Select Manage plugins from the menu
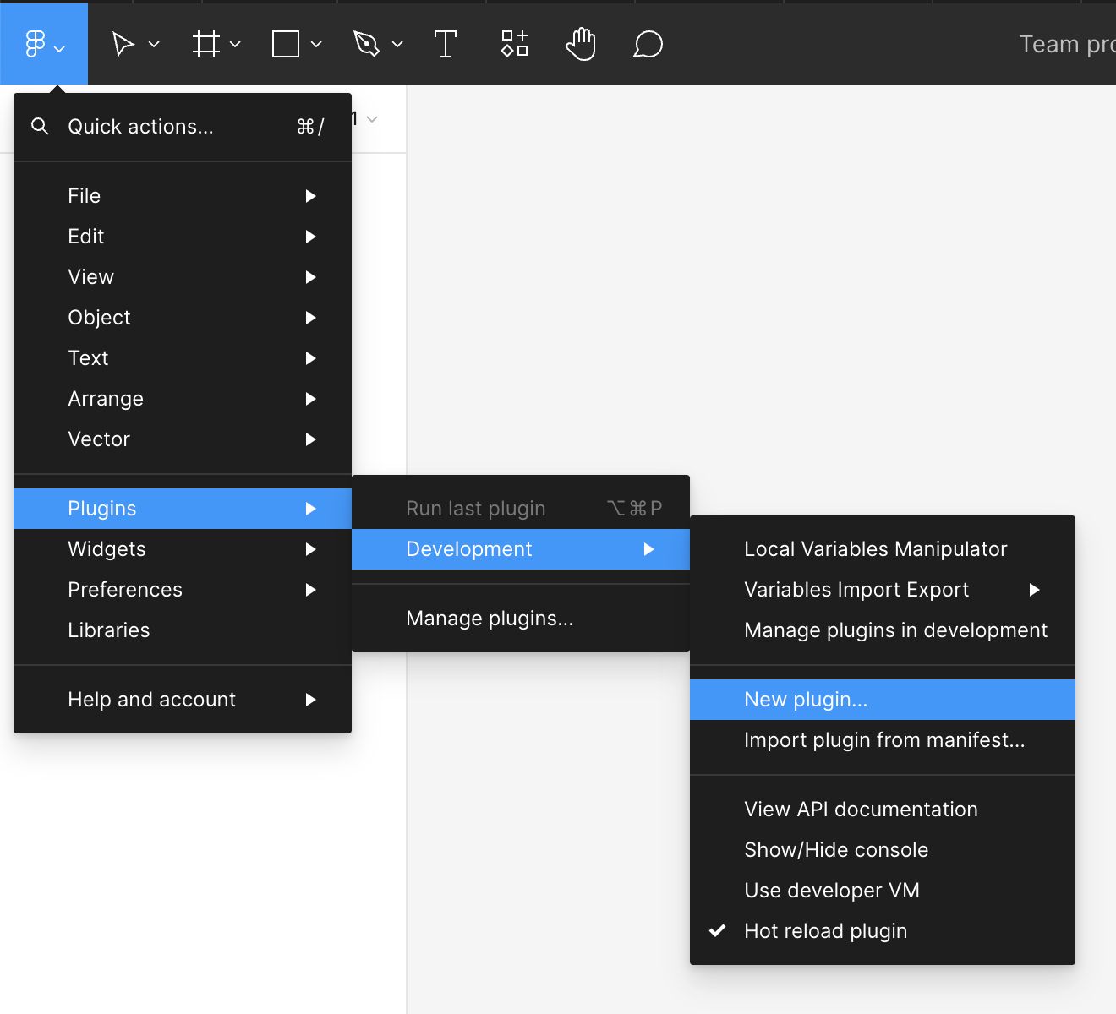Screen dimensions: 1116x1014 click(490, 618)
